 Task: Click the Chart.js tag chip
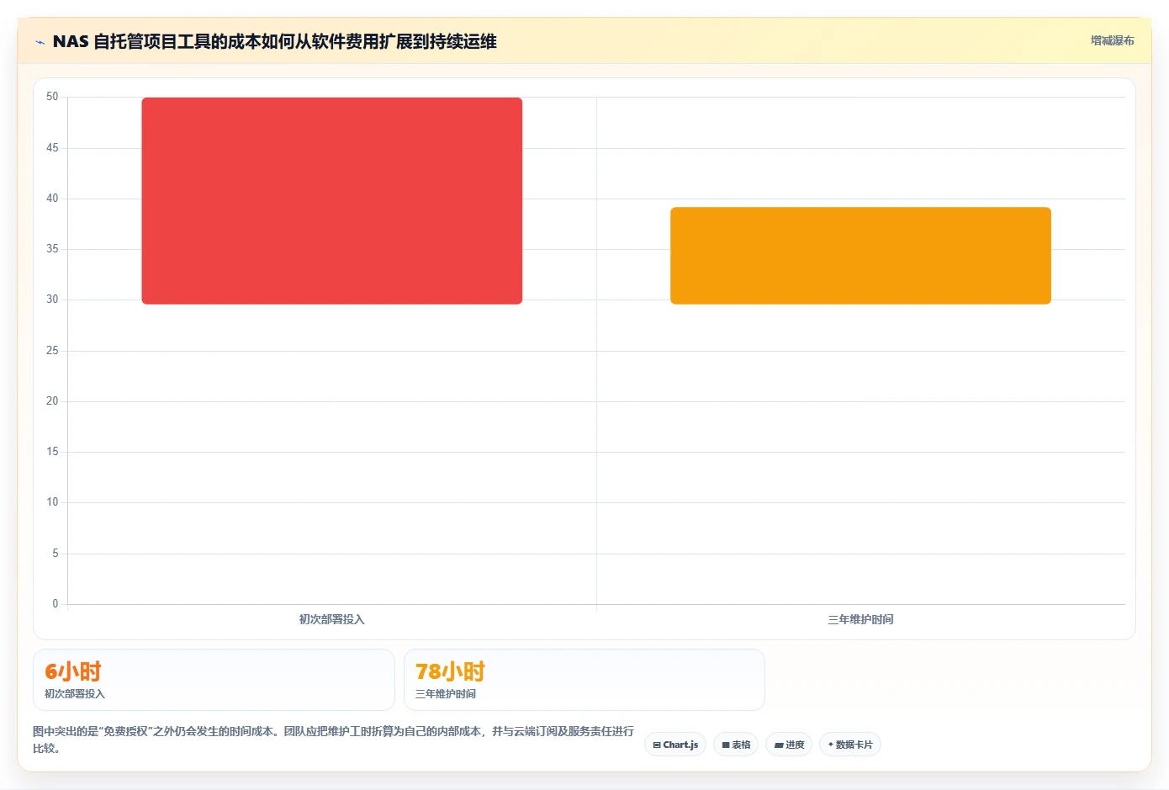click(x=675, y=745)
